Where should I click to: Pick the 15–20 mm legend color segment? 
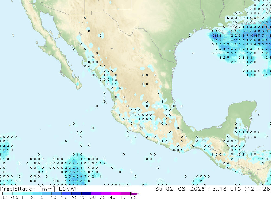tap(67, 194)
